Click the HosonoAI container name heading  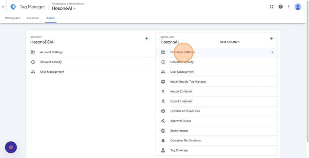pyautogui.click(x=170, y=42)
